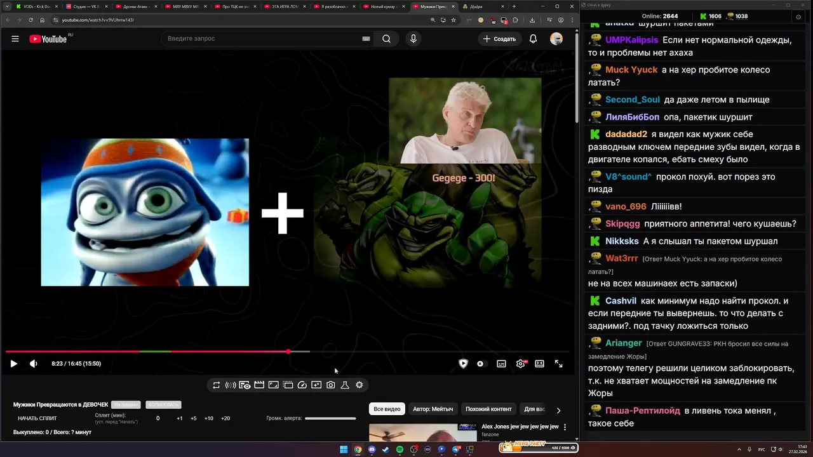Click the КОПИРОВАТЬ button next to the title
The width and height of the screenshot is (813, 457).
point(163,404)
